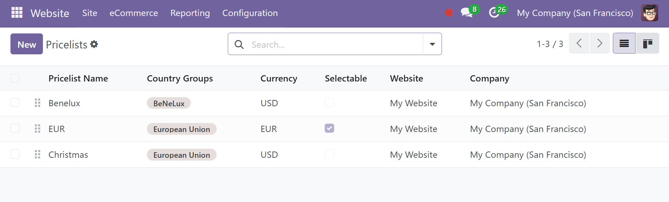Open the eCommerce menu
The image size is (669, 202).
coord(134,13)
